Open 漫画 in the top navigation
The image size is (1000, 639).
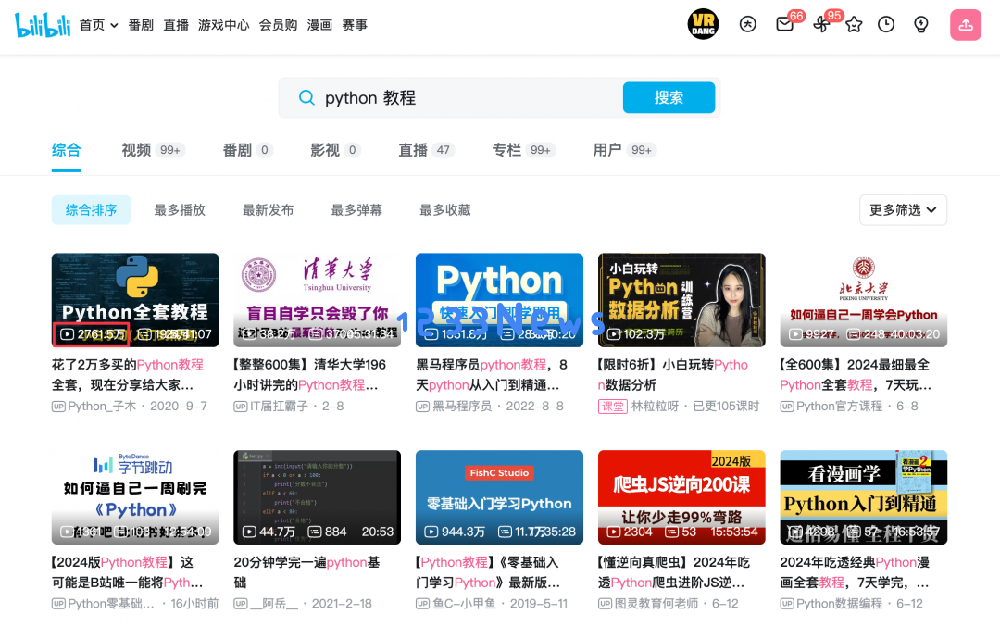[x=319, y=25]
